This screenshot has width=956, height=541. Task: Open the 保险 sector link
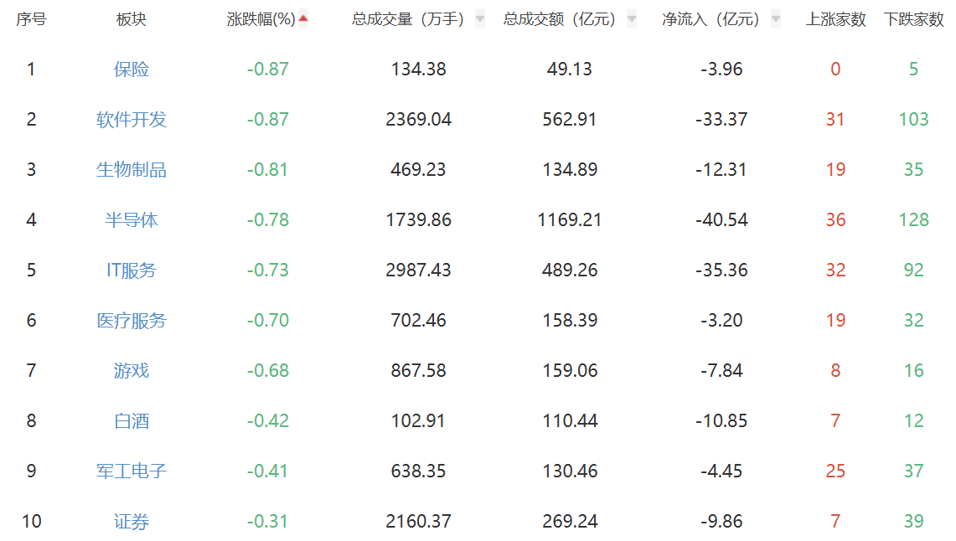click(x=132, y=70)
